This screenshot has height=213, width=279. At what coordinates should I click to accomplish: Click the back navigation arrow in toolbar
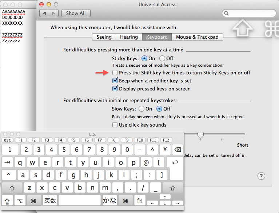pos(45,13)
